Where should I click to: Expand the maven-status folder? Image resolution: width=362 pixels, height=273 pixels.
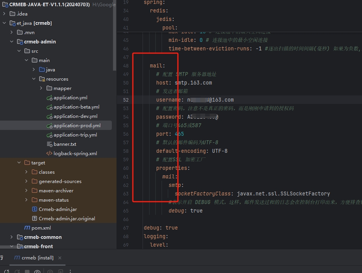tap(26, 200)
